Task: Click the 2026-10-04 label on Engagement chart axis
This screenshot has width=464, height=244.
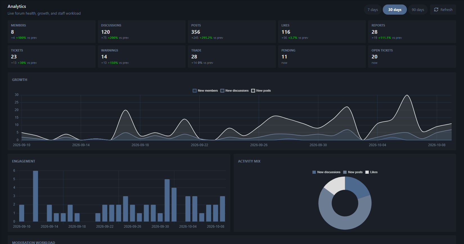Action: point(188,227)
